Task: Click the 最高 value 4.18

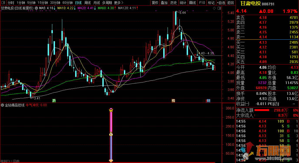Action: click(263, 73)
